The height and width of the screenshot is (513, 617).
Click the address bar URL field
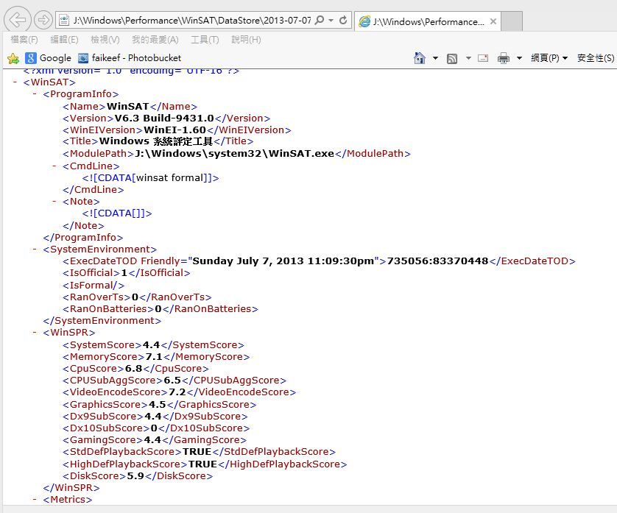[191, 21]
